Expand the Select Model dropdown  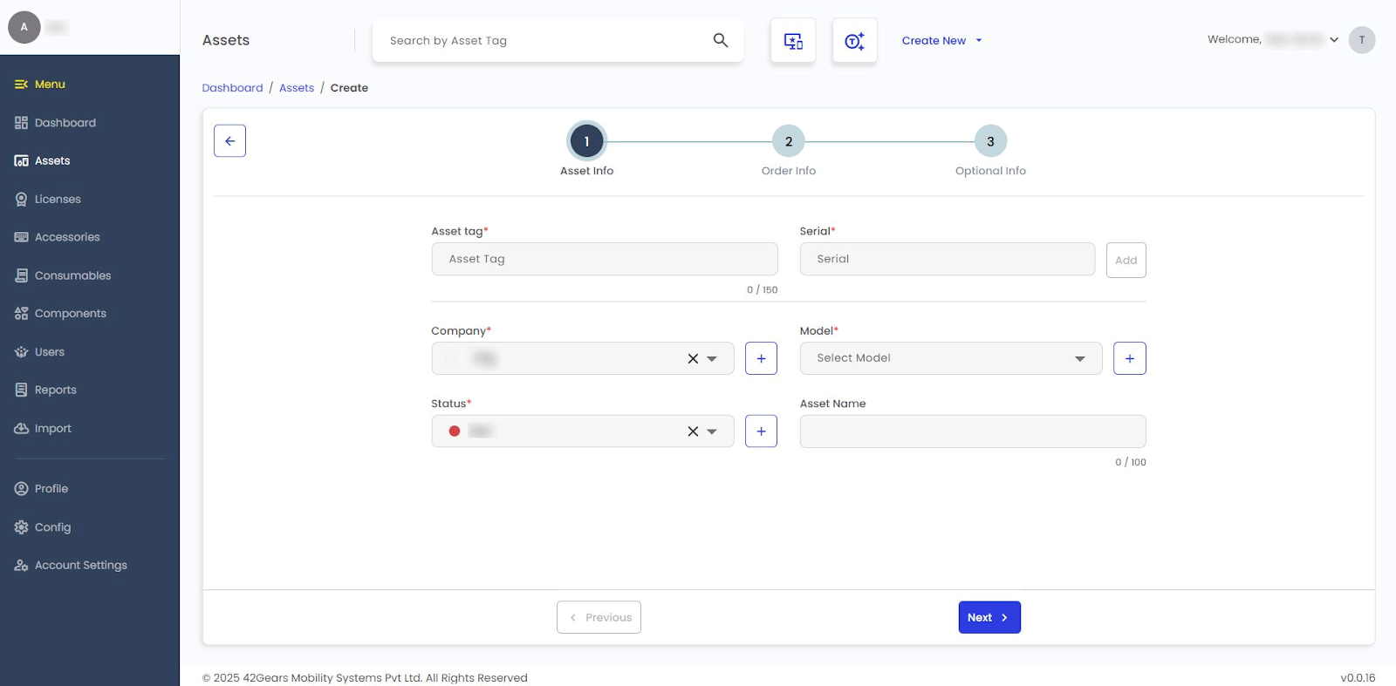coord(1079,358)
